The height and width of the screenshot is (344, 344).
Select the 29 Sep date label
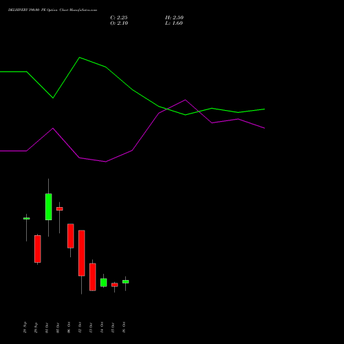tap(36, 327)
